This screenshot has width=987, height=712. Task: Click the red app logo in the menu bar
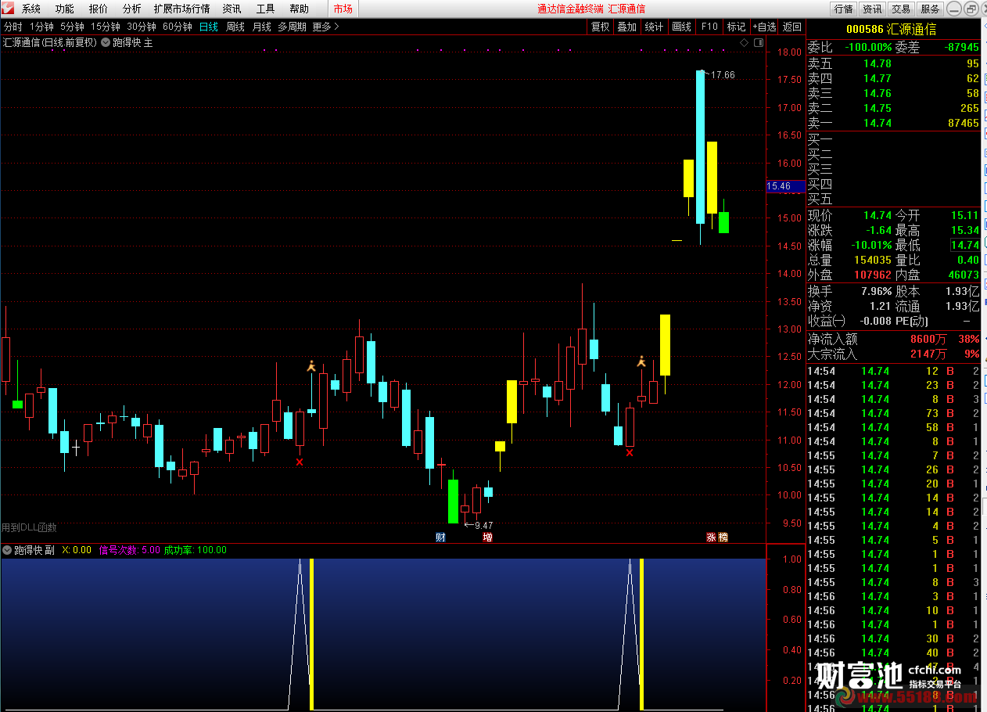(9, 9)
